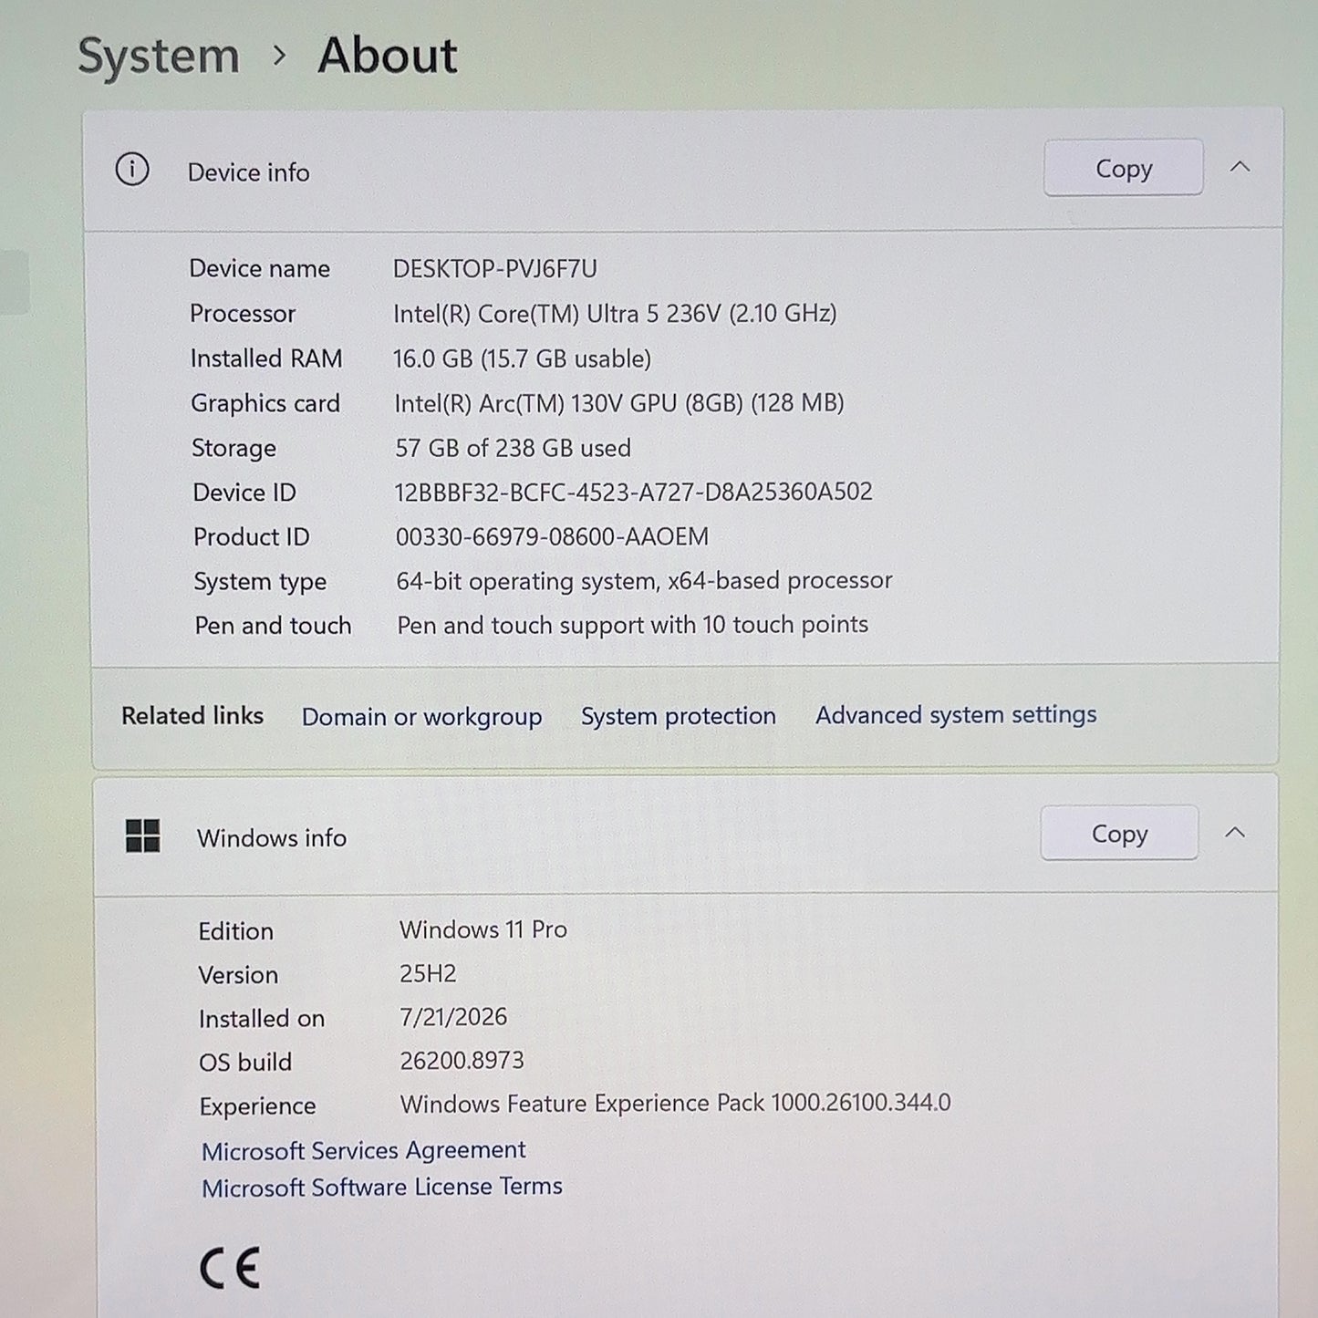The width and height of the screenshot is (1318, 1318).
Task: Click the version value 25H2
Action: click(428, 973)
